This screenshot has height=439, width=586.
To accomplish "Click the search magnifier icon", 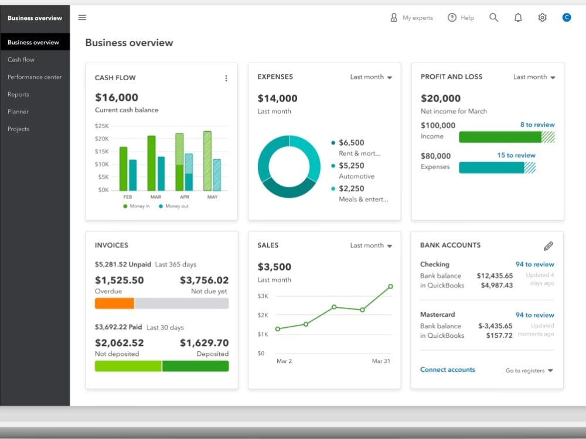I will pos(493,18).
